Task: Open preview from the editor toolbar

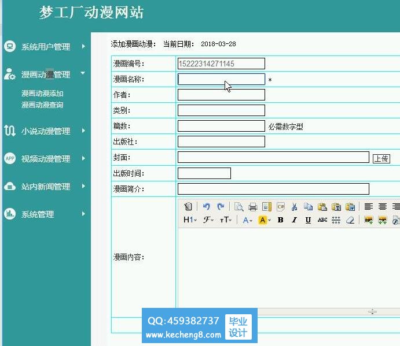Action: (238, 206)
